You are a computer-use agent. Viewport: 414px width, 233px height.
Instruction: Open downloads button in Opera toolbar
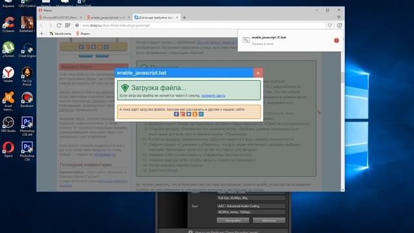point(339,25)
